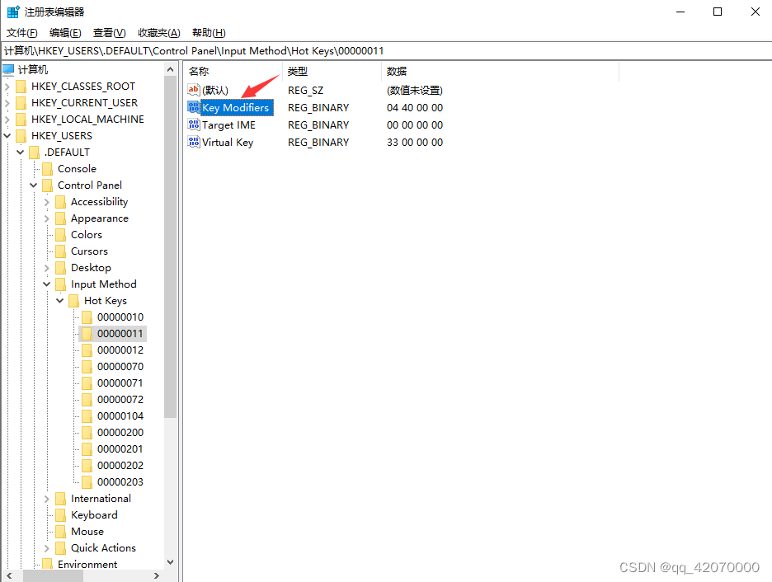The image size is (772, 582).
Task: Open the 收藏夹(A) menu
Action: coord(158,32)
